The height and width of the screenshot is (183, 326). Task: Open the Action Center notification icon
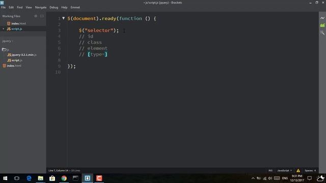click(309, 178)
